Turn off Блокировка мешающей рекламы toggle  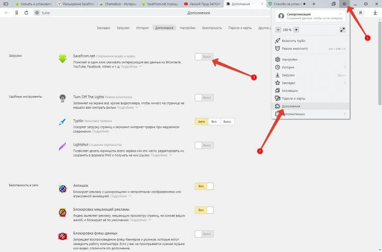(x=204, y=210)
